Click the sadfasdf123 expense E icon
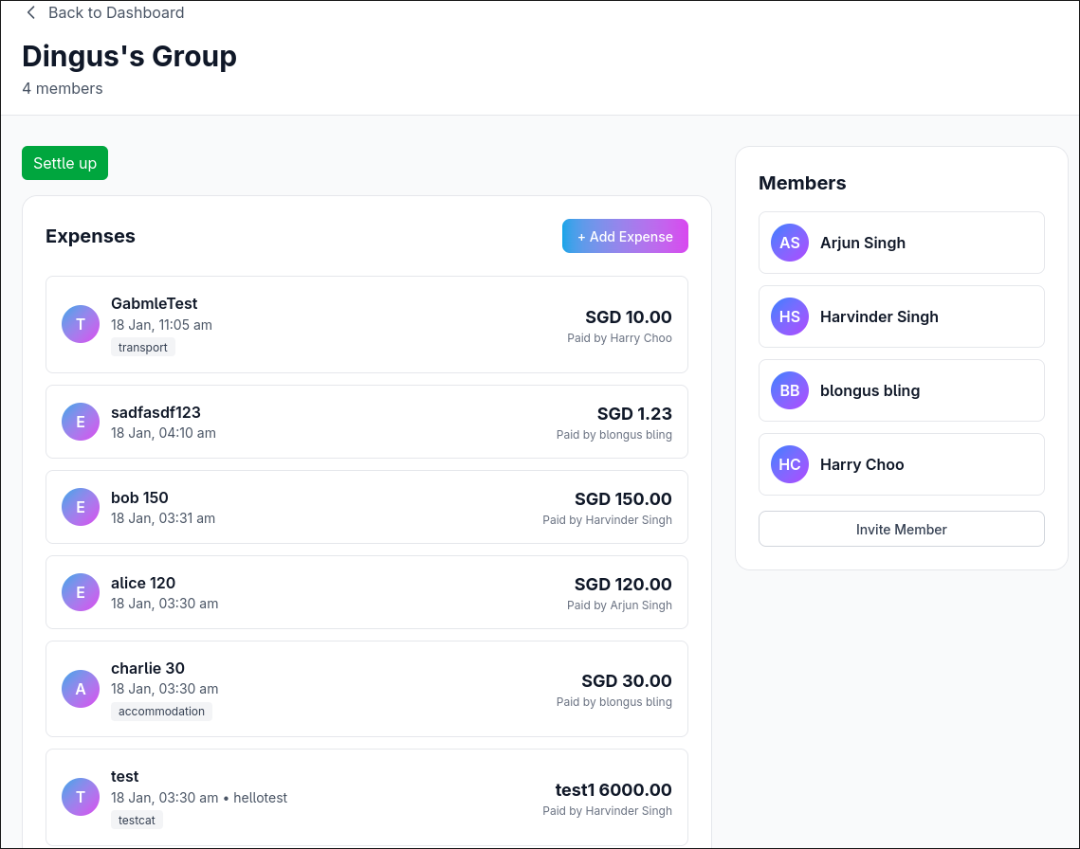 click(x=81, y=422)
